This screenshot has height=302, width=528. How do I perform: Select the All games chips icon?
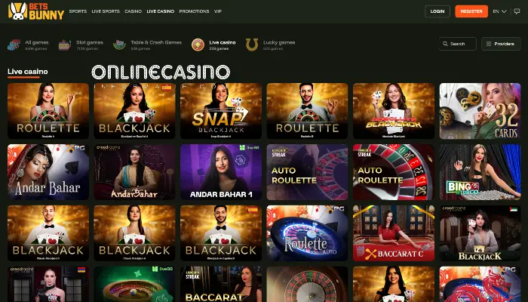point(14,45)
